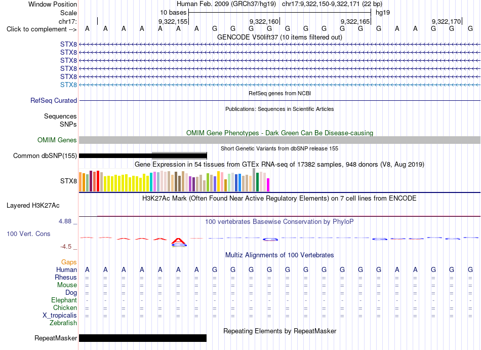Click the GENCODE V50lift37 track title
Image resolution: width=481 pixels, height=350 pixels.
tap(279, 37)
